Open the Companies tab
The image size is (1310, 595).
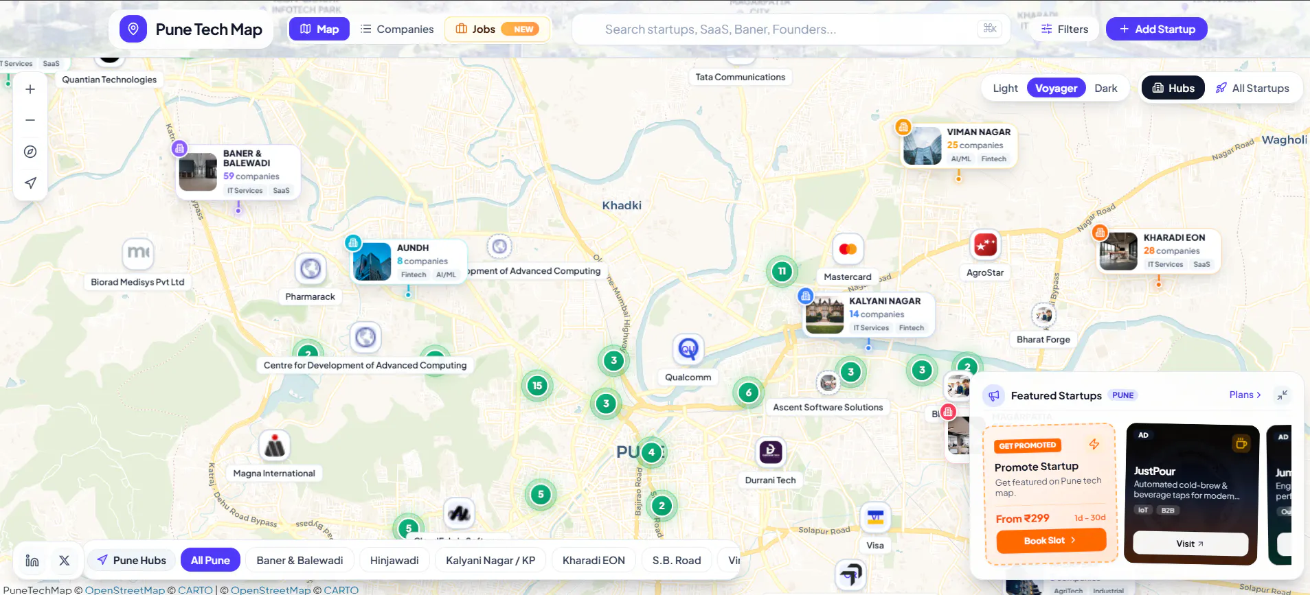click(397, 29)
